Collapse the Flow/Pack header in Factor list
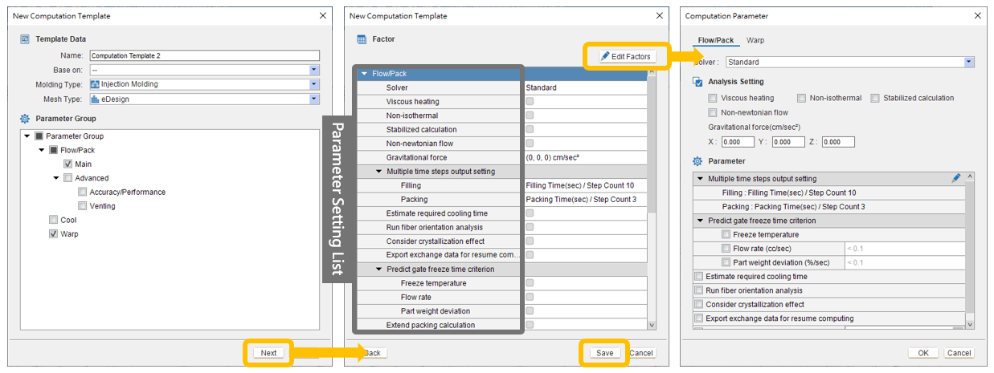 pos(364,74)
